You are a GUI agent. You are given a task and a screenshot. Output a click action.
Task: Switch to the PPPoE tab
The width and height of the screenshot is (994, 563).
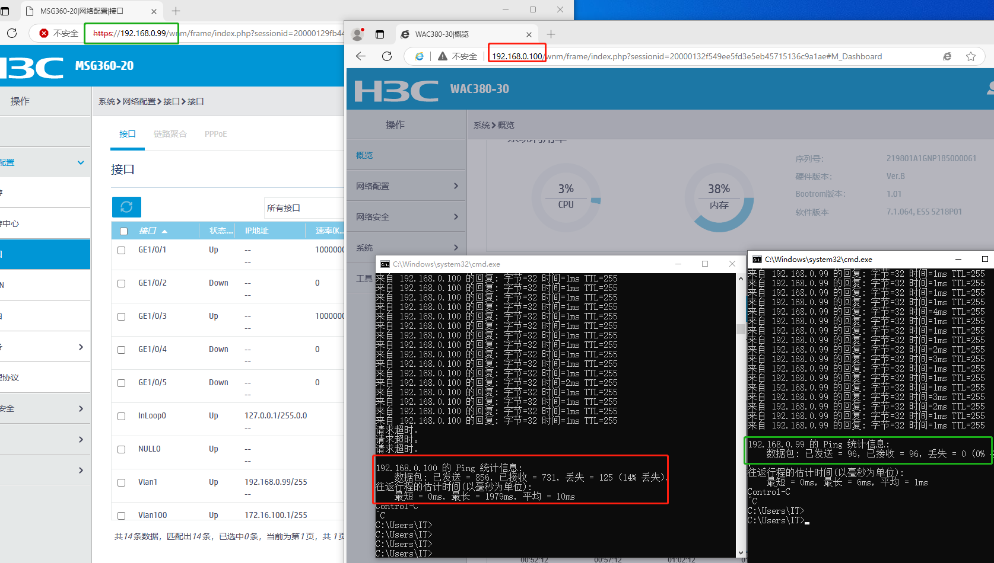pos(216,134)
